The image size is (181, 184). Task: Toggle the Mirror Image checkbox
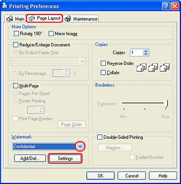(x=51, y=34)
